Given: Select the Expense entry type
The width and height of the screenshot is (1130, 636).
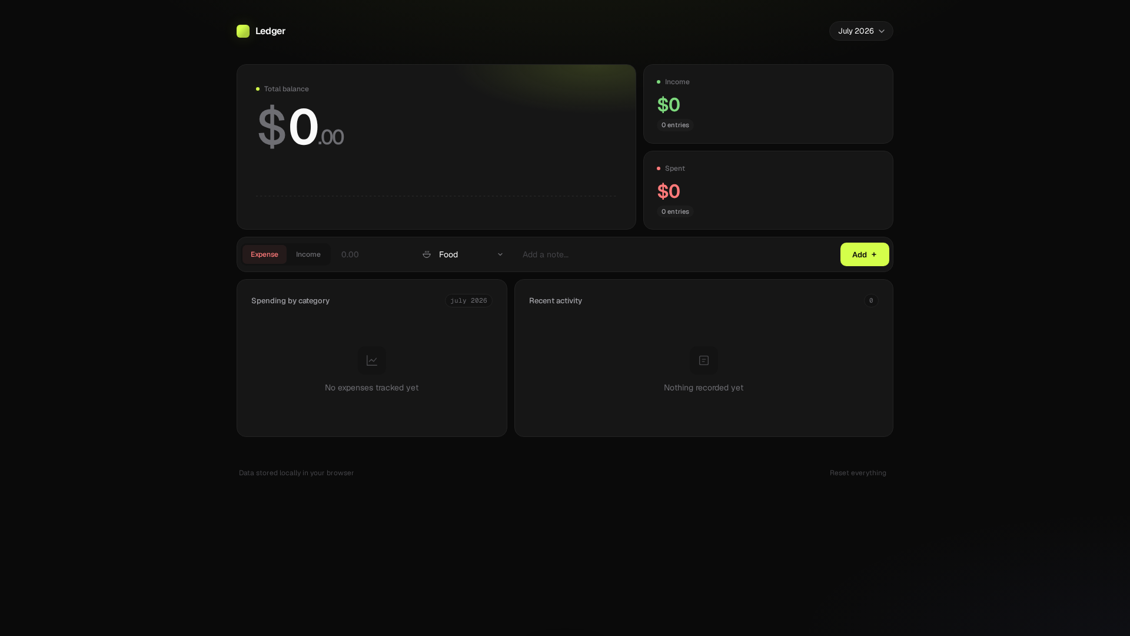Looking at the screenshot, I should 264,254.
